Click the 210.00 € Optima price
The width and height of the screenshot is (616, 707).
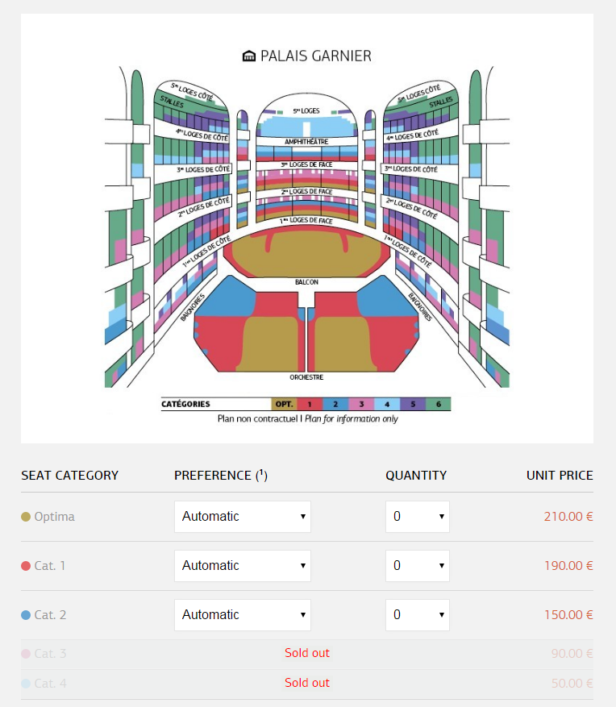coord(568,517)
